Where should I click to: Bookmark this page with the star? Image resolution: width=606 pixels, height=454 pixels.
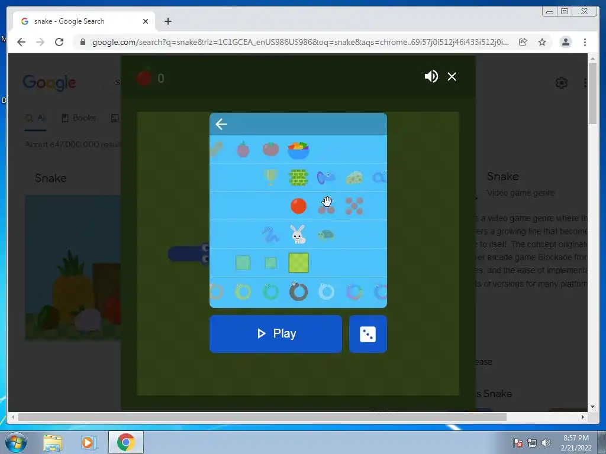pyautogui.click(x=542, y=42)
